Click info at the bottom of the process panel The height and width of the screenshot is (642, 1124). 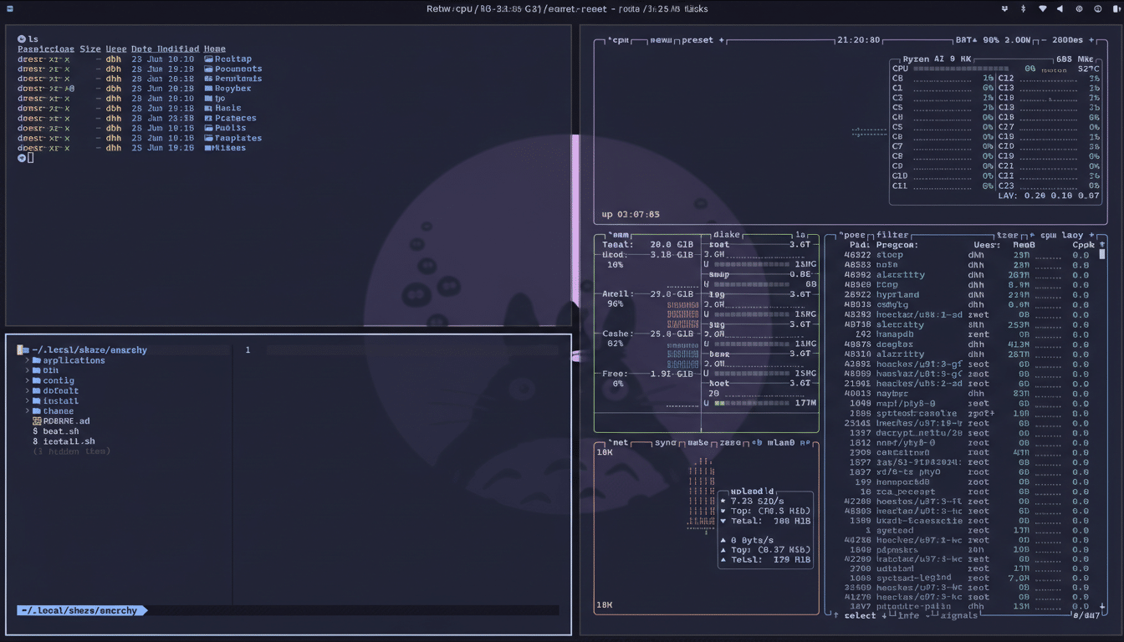click(910, 616)
